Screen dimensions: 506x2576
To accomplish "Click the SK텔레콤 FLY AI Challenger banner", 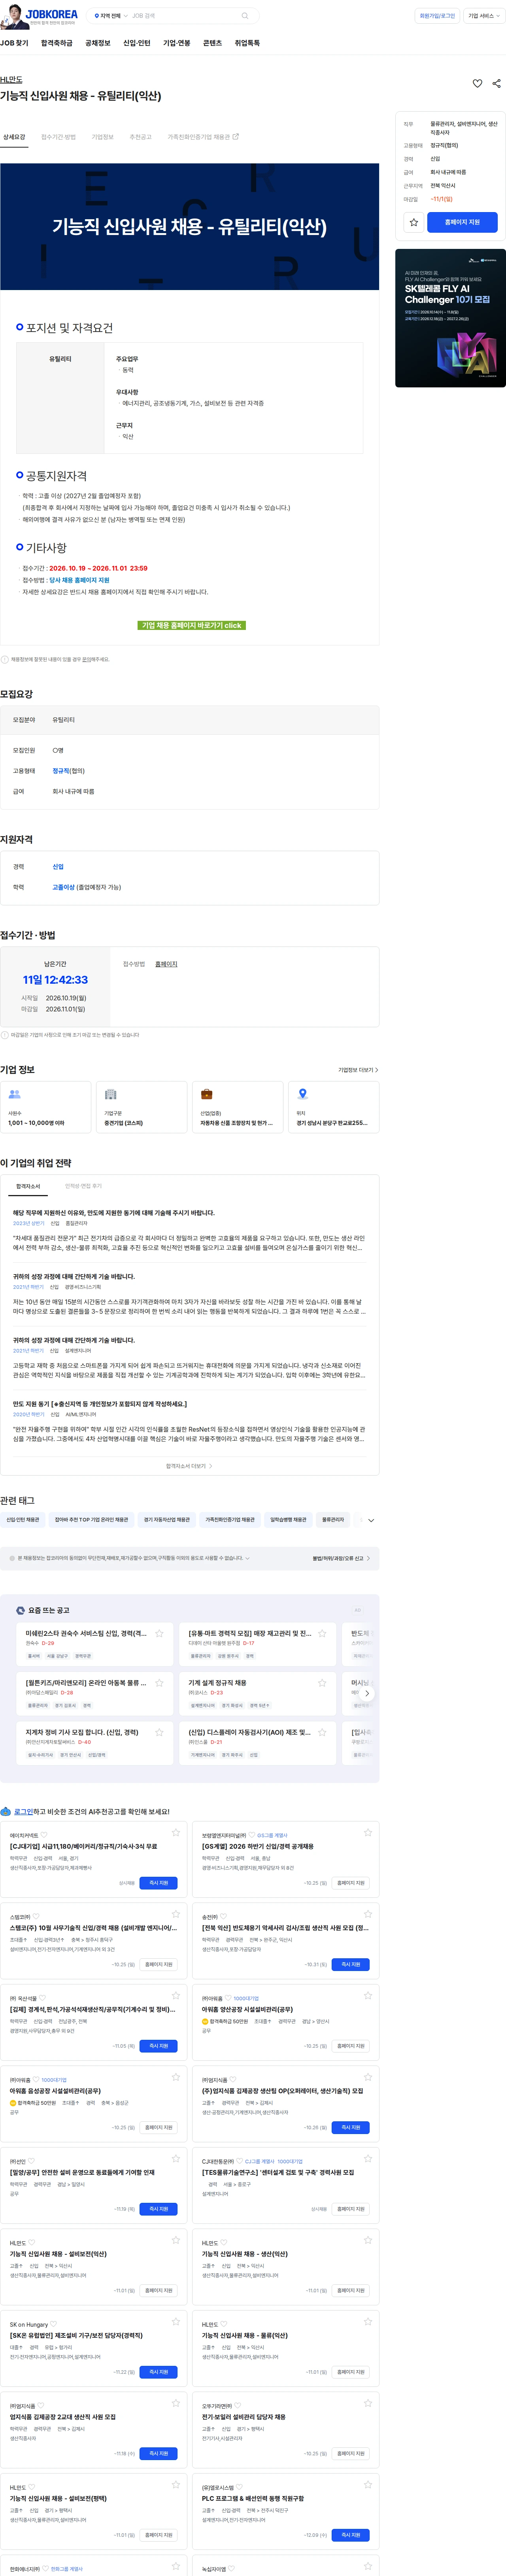I will pos(450,318).
